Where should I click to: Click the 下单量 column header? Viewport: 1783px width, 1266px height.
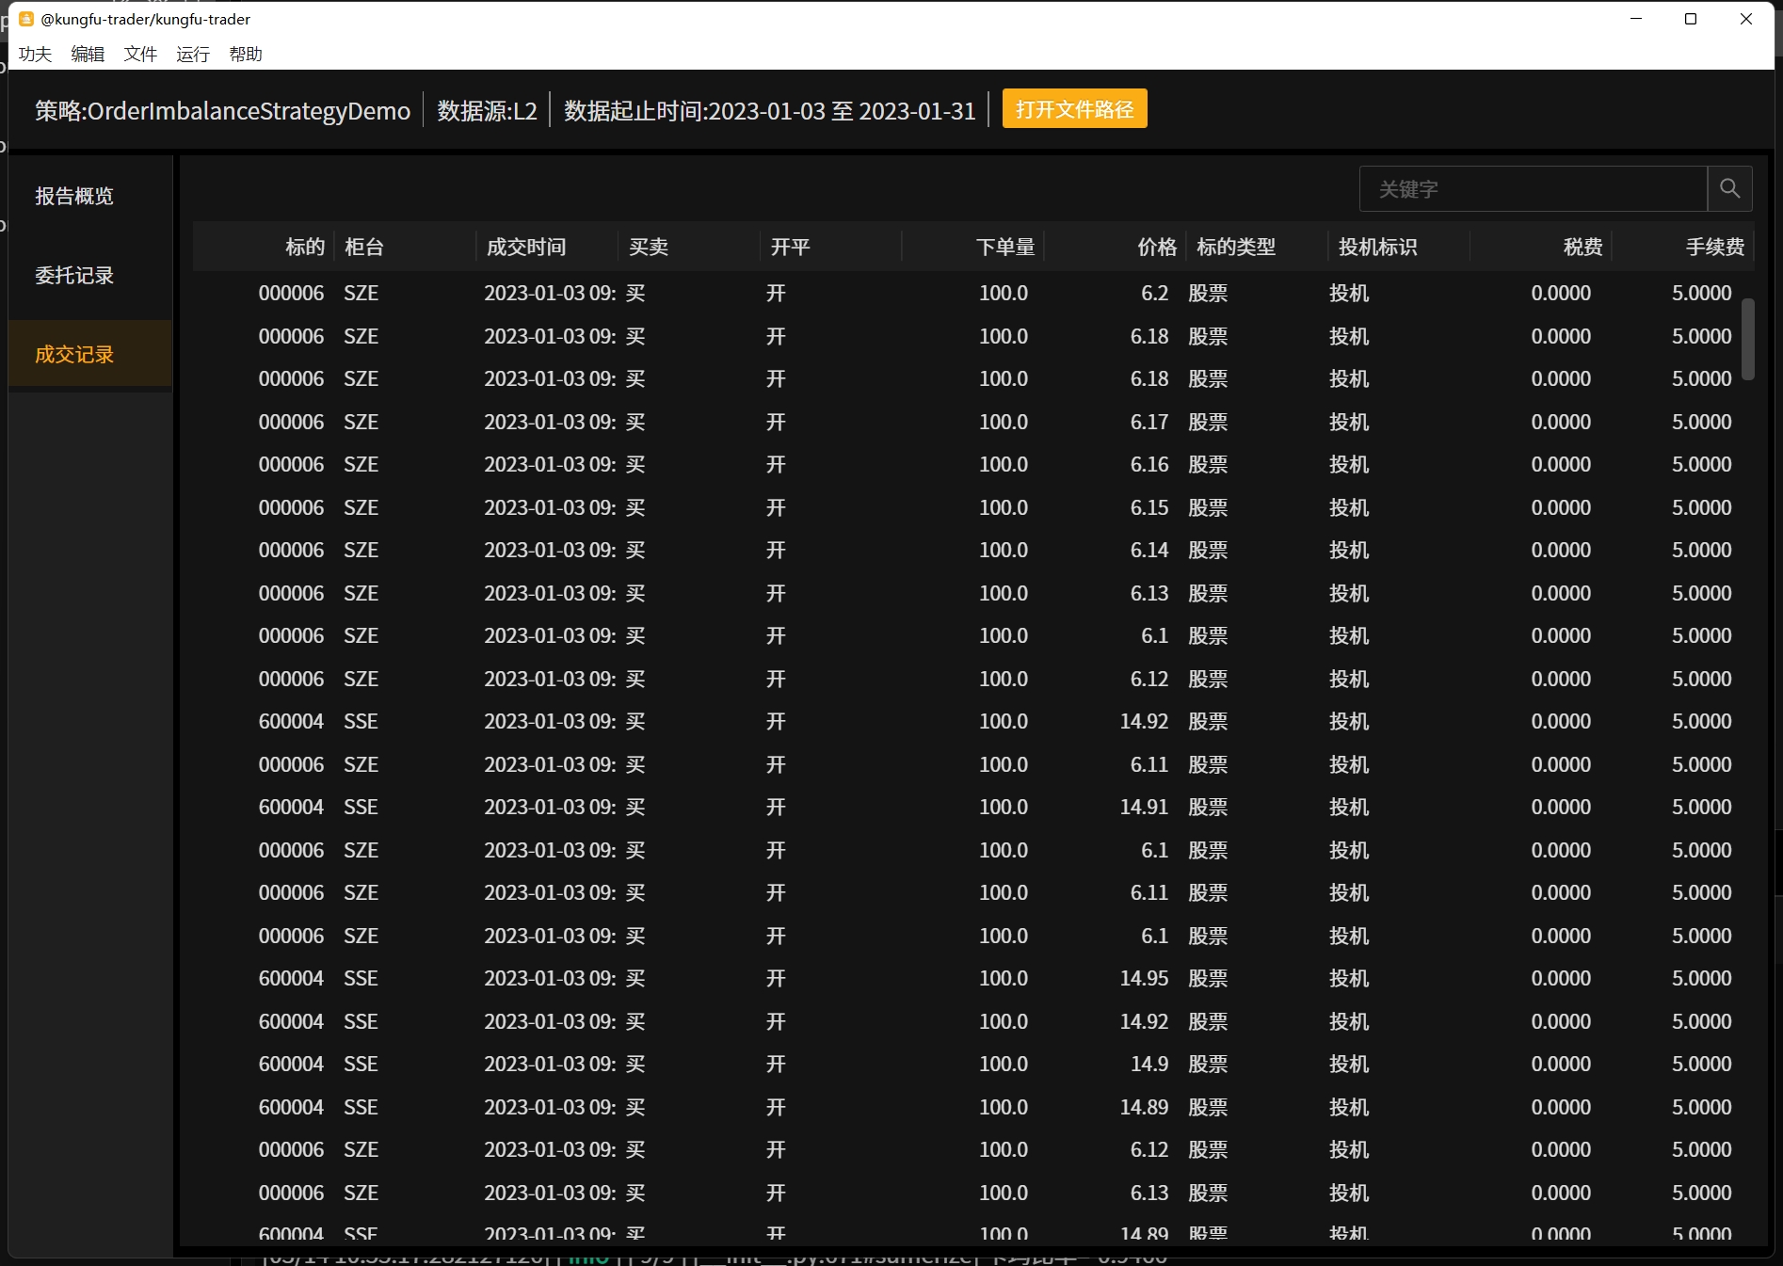tap(1004, 247)
